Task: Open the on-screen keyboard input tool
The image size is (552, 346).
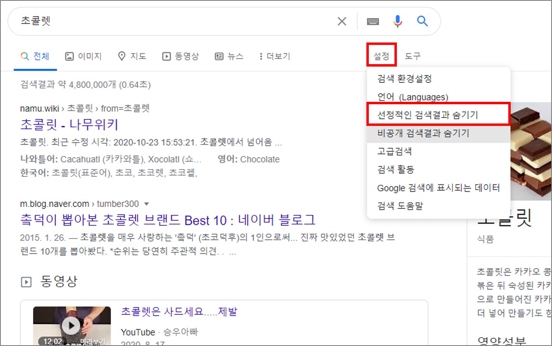Action: tap(373, 21)
